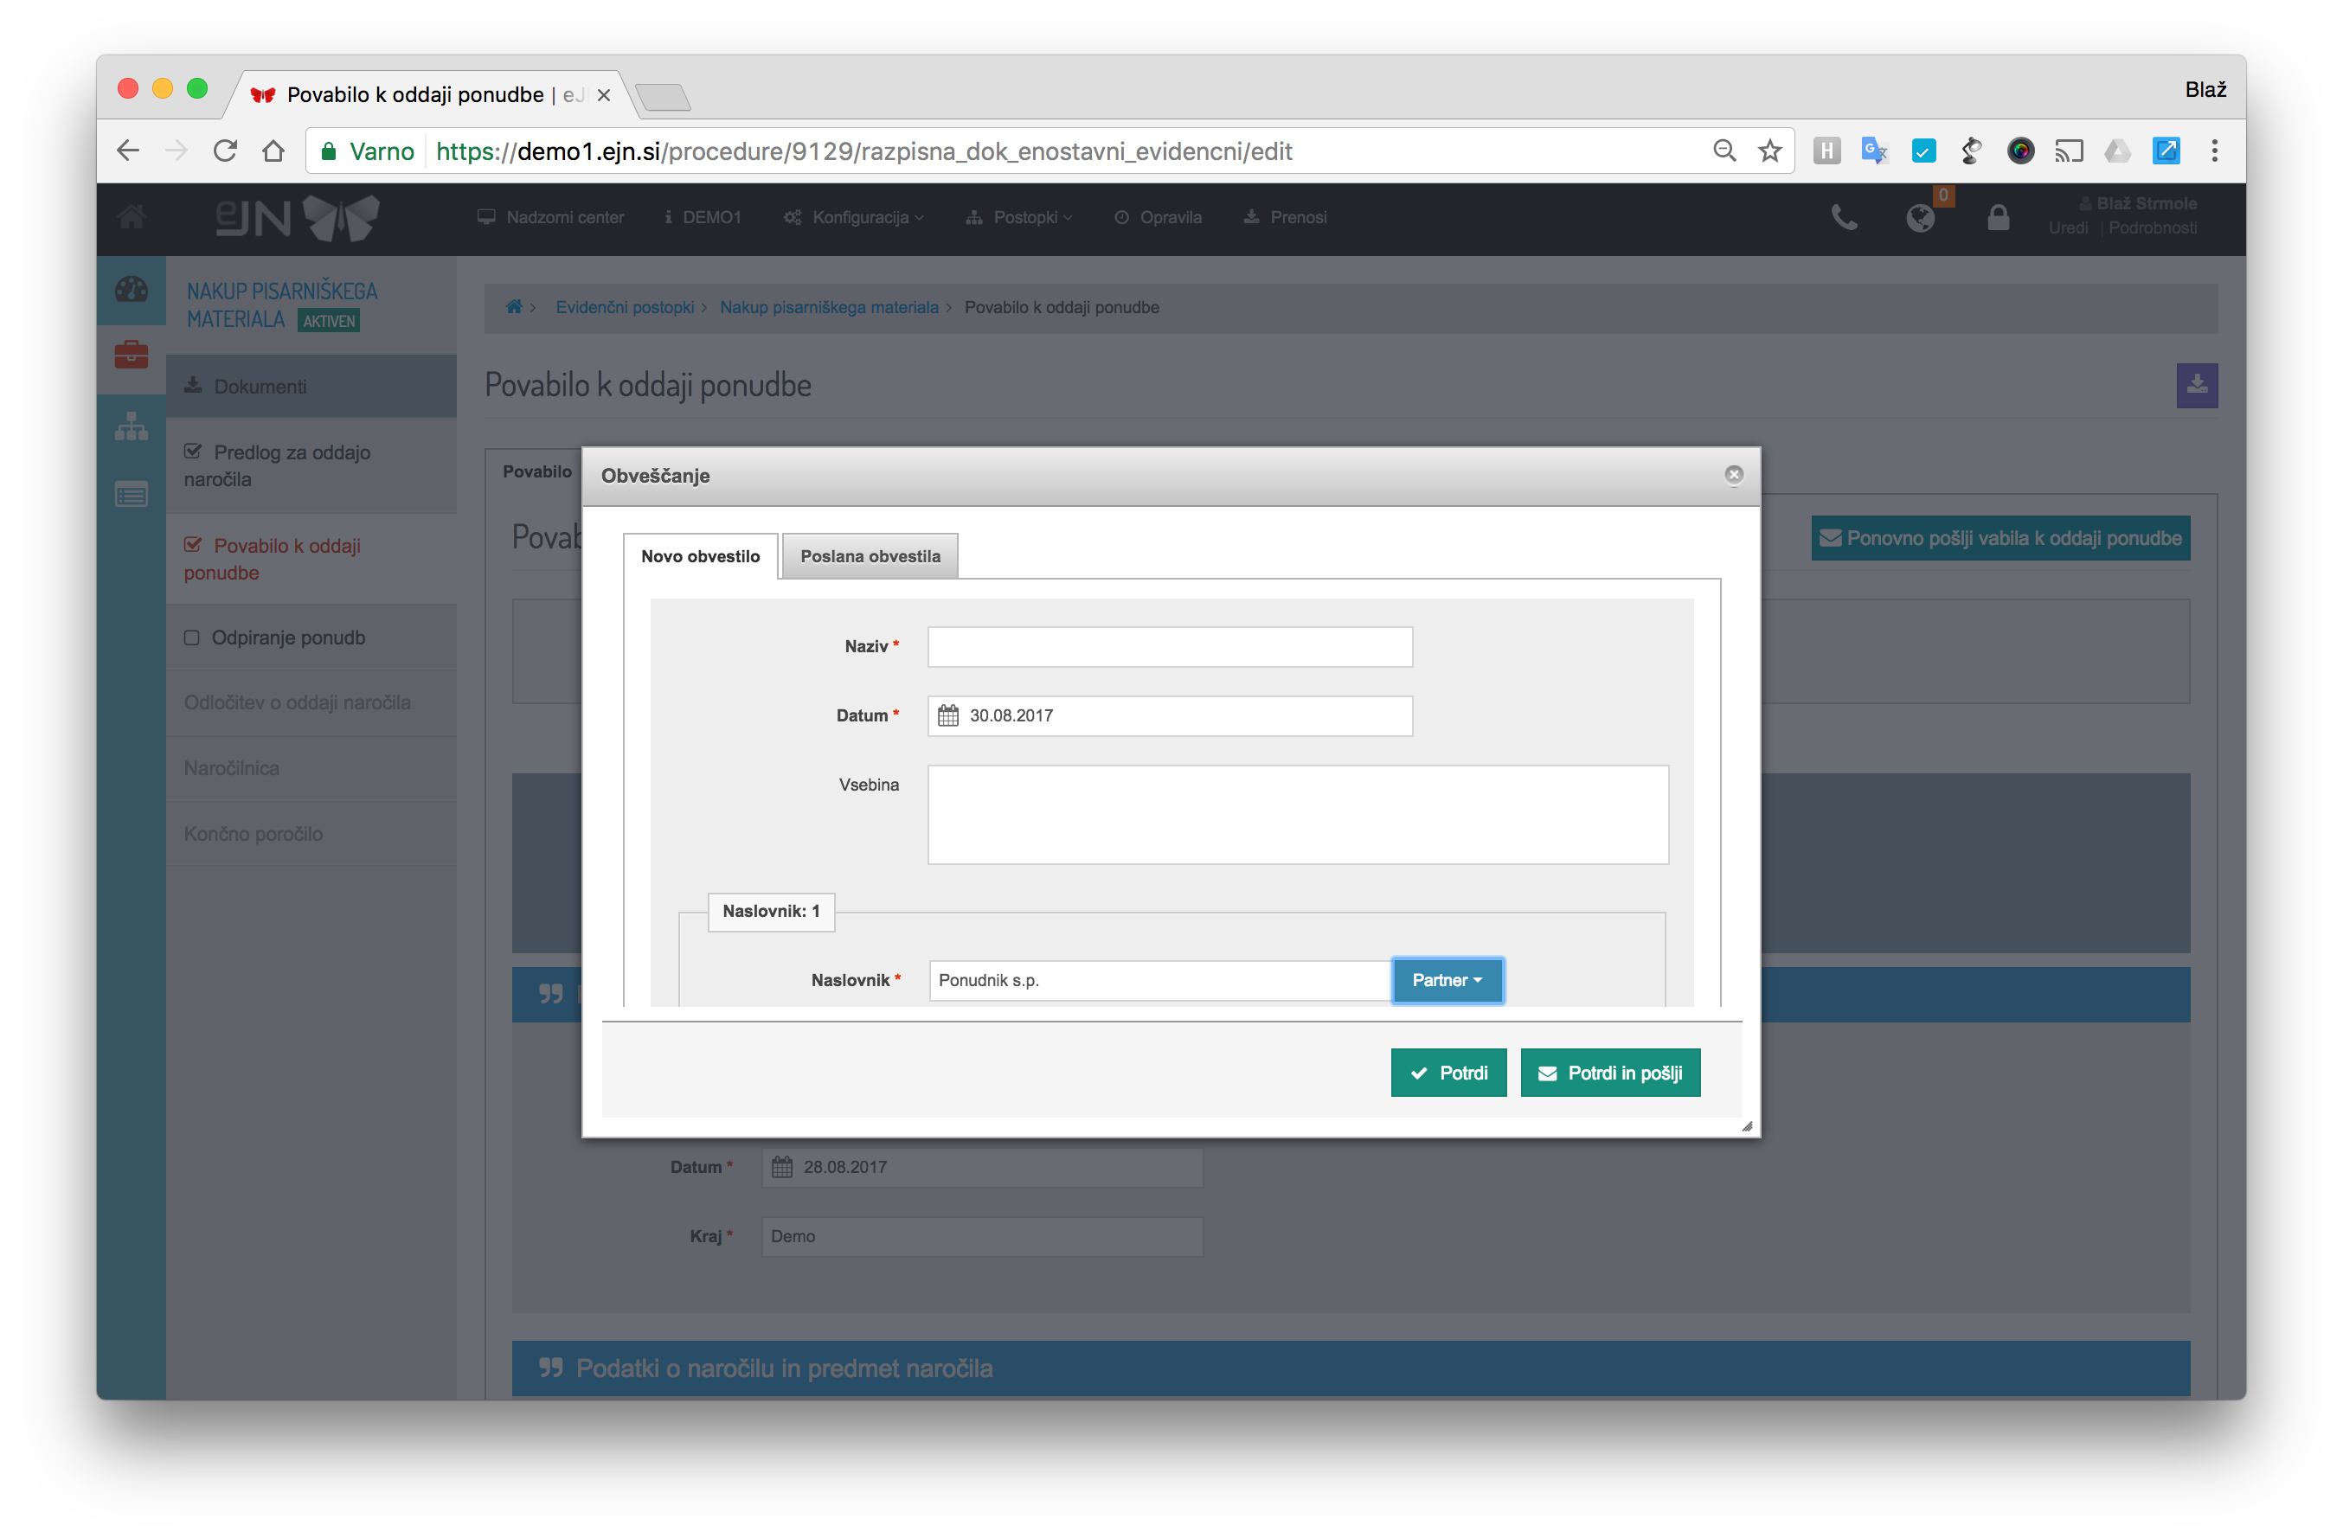Switch to Poslana obvestila tab
2343x1538 pixels.
pos(870,556)
